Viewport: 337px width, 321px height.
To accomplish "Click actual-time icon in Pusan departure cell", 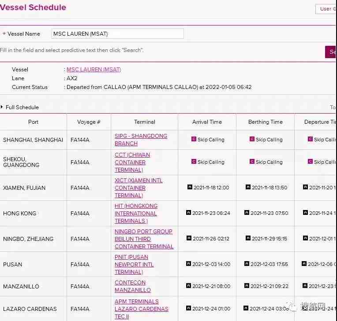I will 304,263.
